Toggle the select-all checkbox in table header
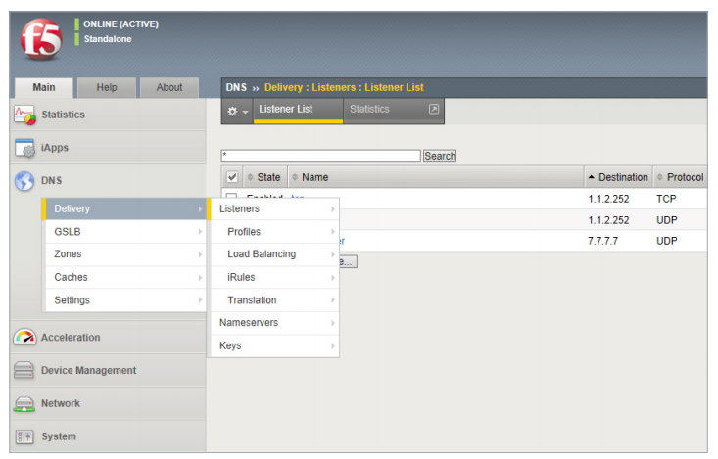Screen dimensions: 718x459 (x=232, y=177)
